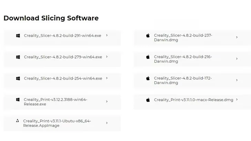Click Windows icon beside build-254 download

pos(18,78)
